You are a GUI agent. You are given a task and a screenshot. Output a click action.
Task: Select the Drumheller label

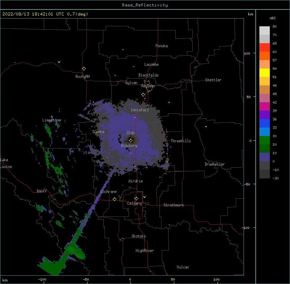(x=215, y=164)
